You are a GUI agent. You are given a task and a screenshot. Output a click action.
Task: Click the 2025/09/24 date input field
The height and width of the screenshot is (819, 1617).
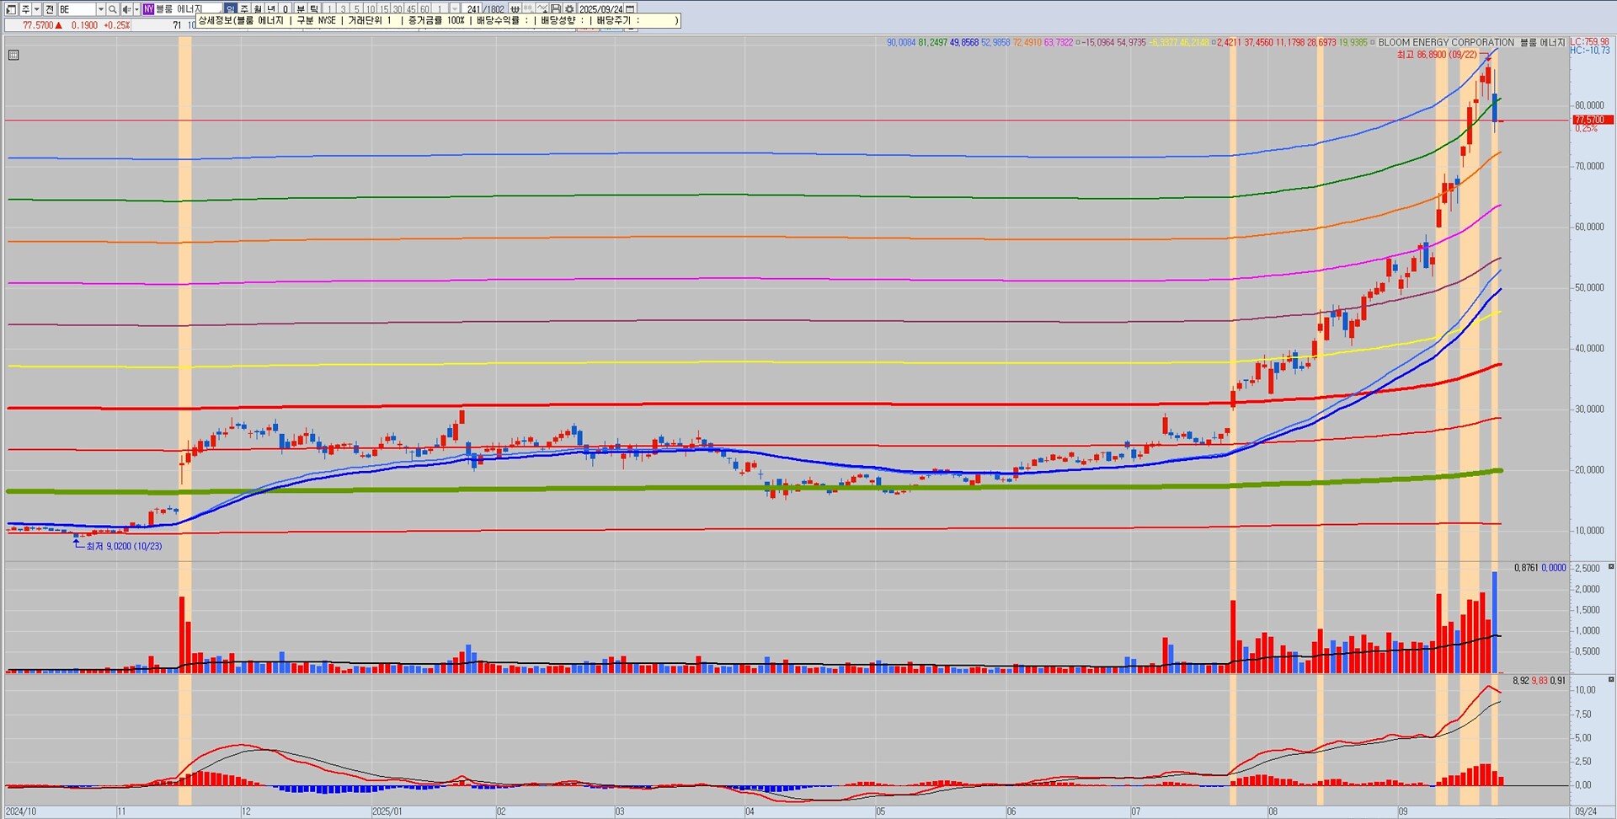(x=600, y=9)
